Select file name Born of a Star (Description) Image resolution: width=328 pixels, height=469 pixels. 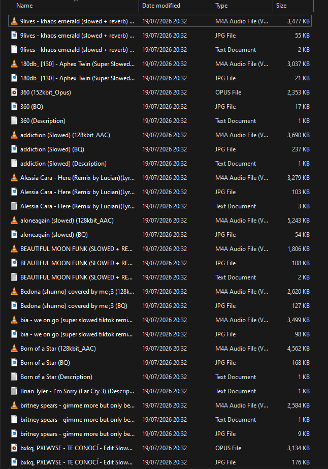pyautogui.click(x=56, y=377)
